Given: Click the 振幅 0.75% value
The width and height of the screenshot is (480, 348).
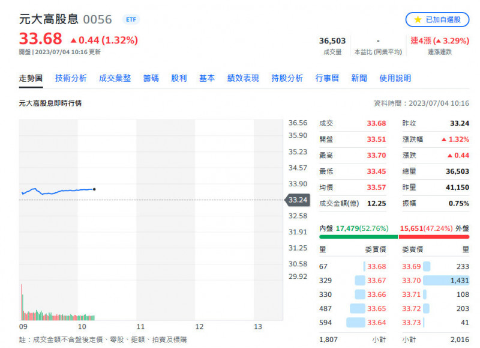Looking at the screenshot, I should (x=459, y=204).
